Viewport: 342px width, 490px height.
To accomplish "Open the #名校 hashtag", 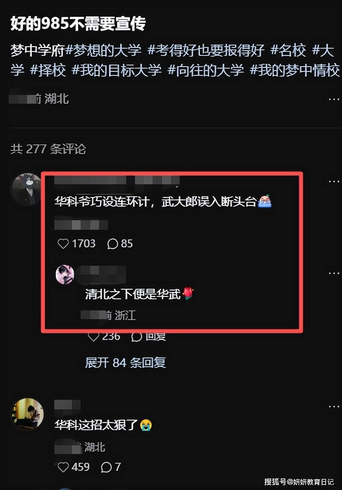I will tap(288, 50).
